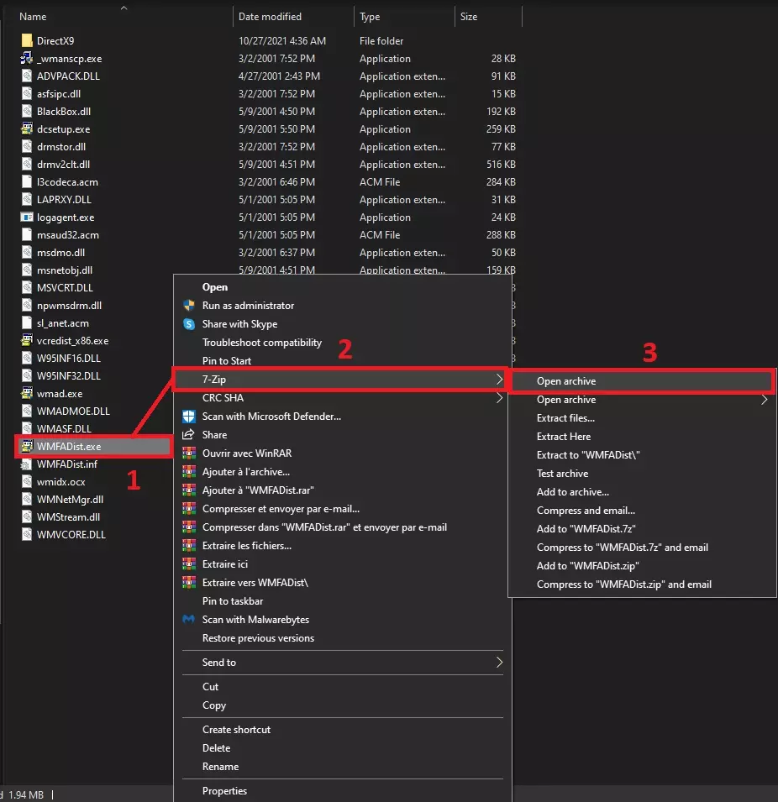Click WinRAR icon next to Ouvrir avec WinRAR

coord(189,453)
